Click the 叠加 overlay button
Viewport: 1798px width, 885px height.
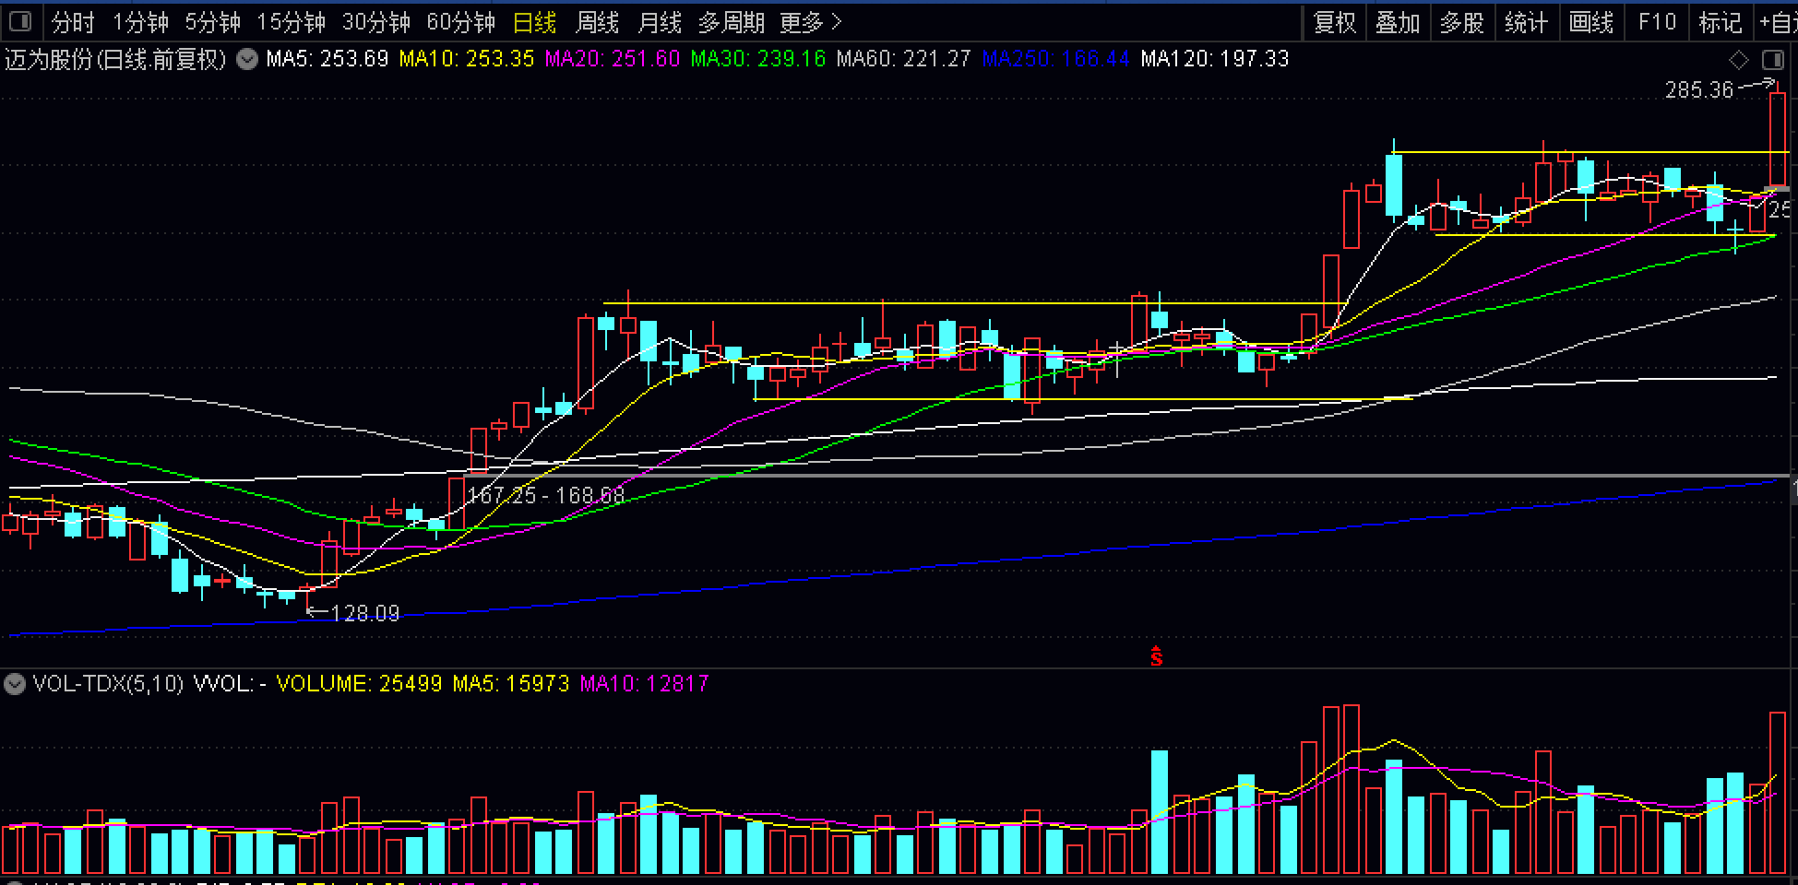[1398, 22]
